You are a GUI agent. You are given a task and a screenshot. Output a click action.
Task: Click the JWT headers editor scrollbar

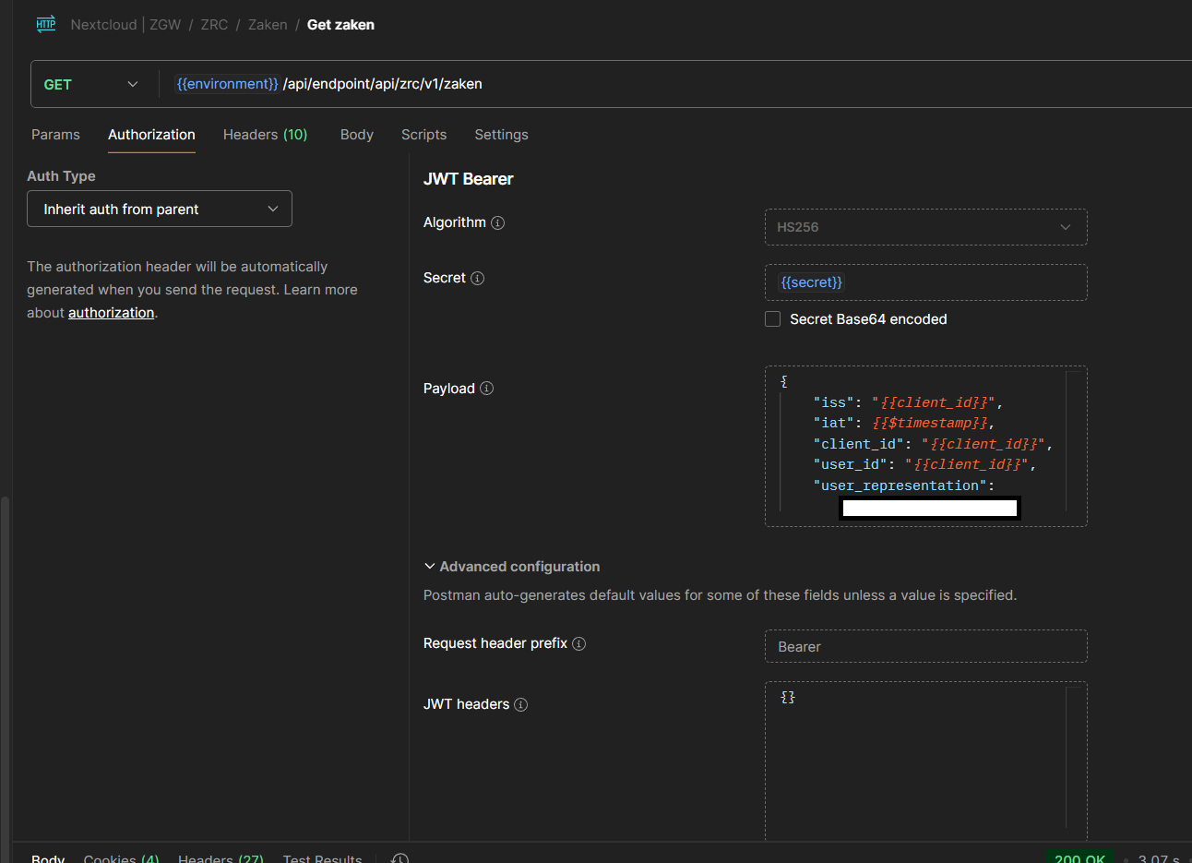(1073, 757)
